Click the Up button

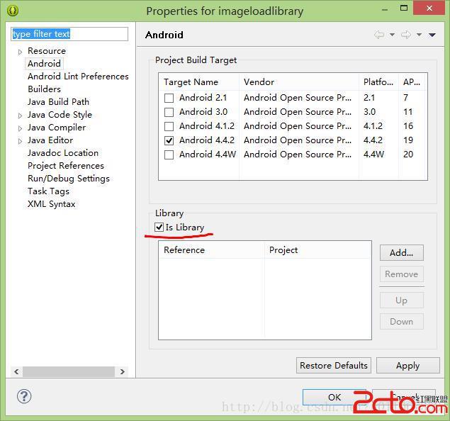coord(402,301)
